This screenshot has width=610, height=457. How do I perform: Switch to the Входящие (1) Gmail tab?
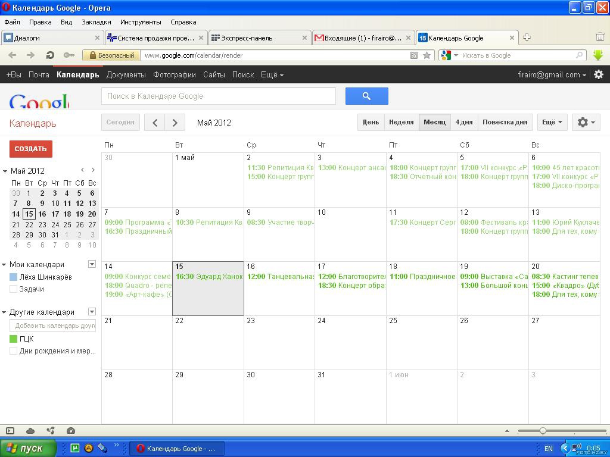point(363,38)
